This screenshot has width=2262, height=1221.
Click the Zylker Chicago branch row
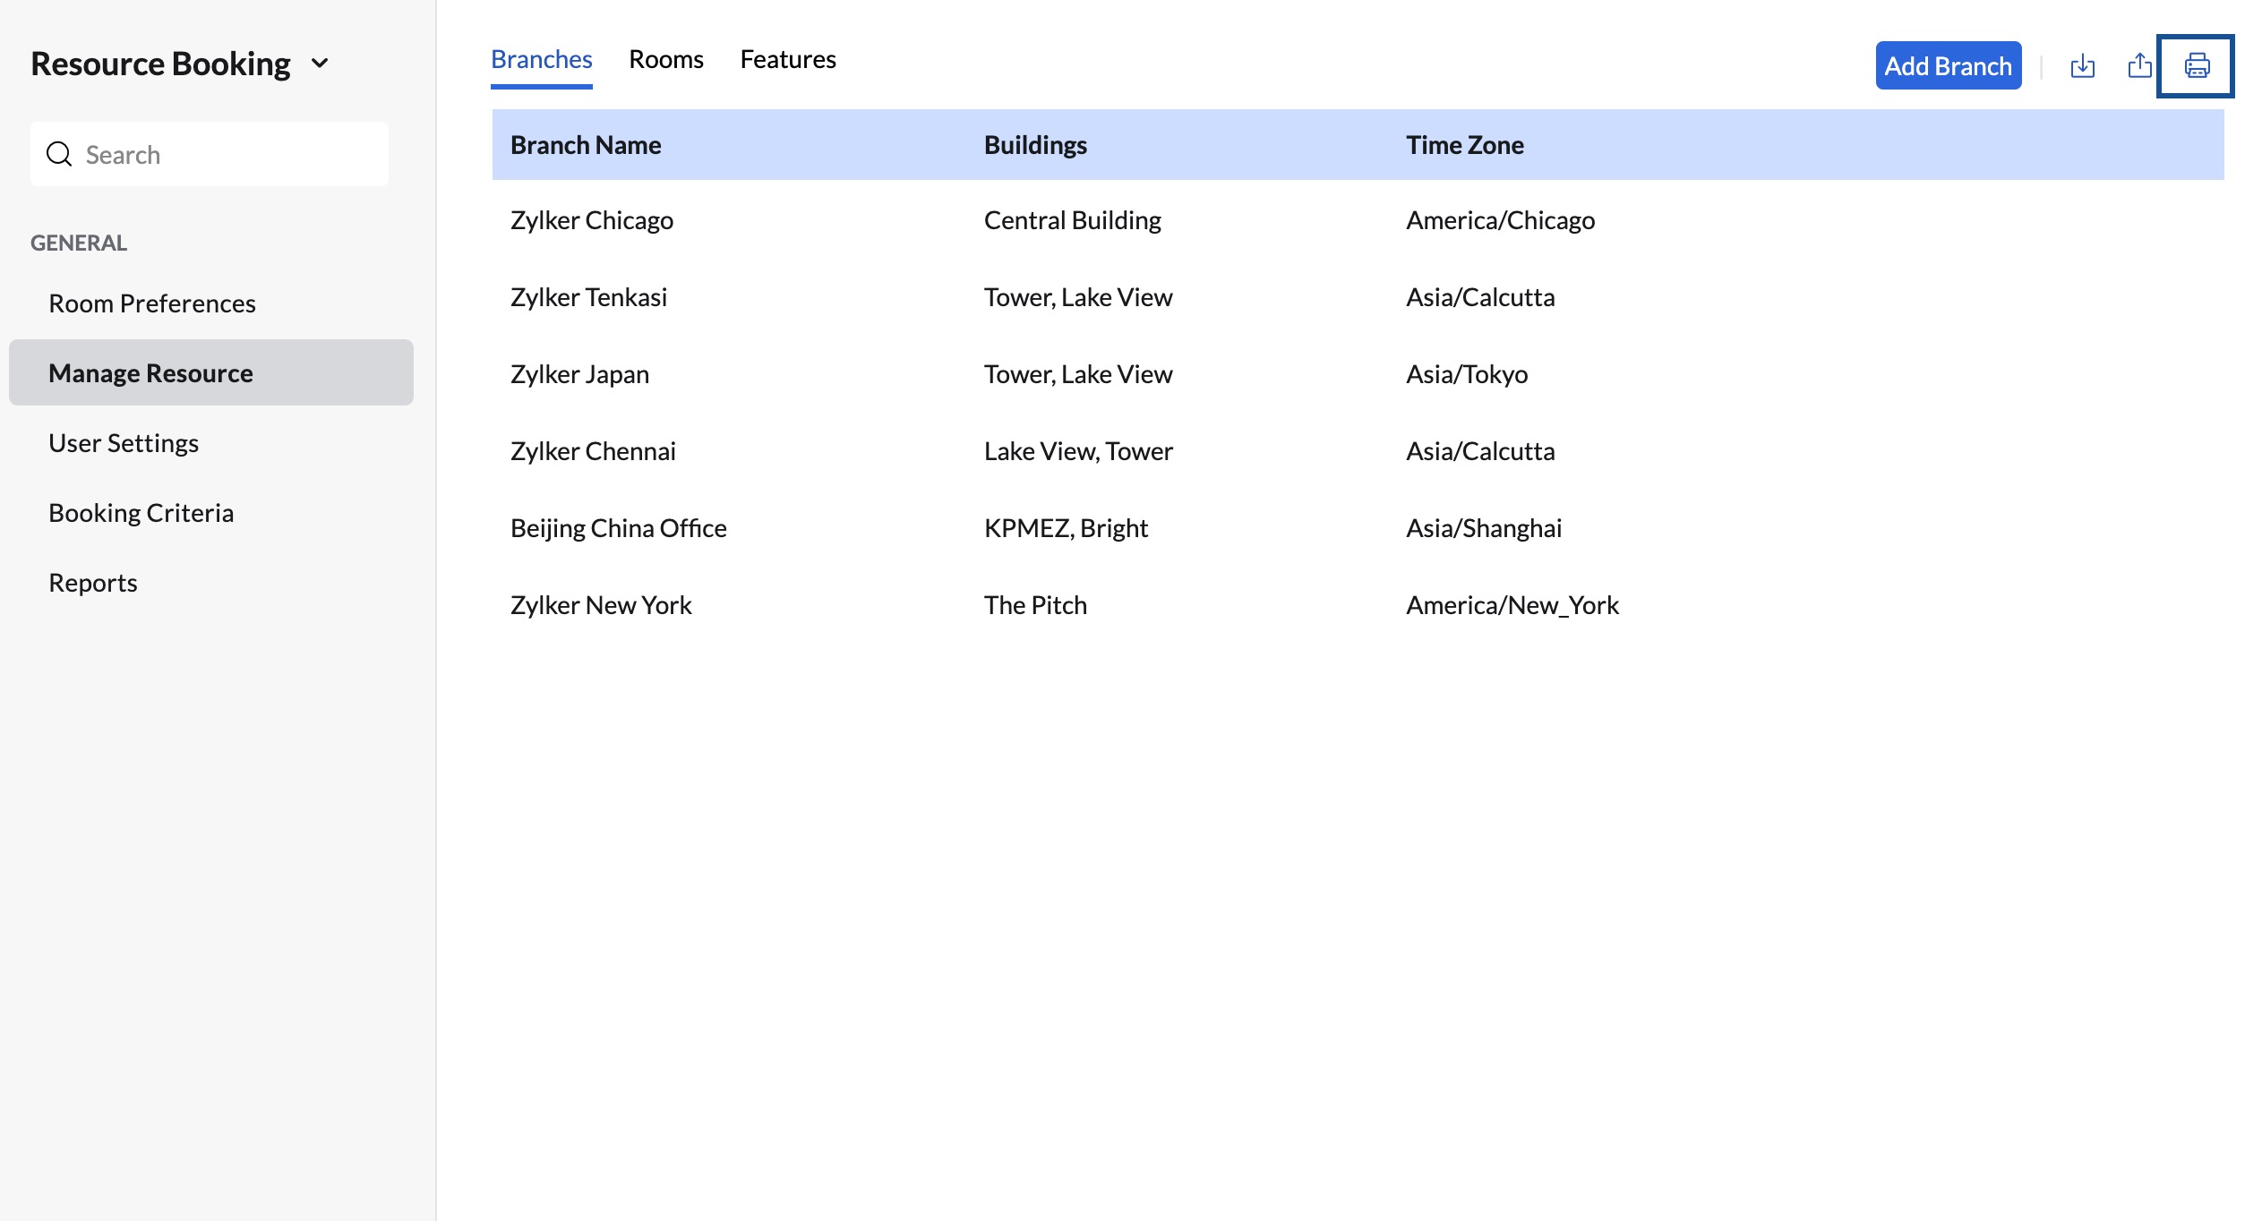click(x=592, y=220)
